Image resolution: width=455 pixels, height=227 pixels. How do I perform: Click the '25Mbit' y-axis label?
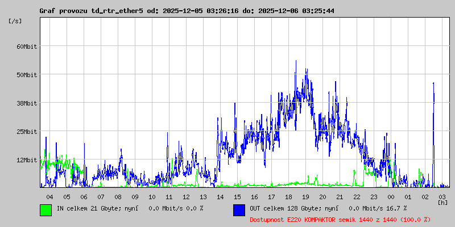click(27, 132)
